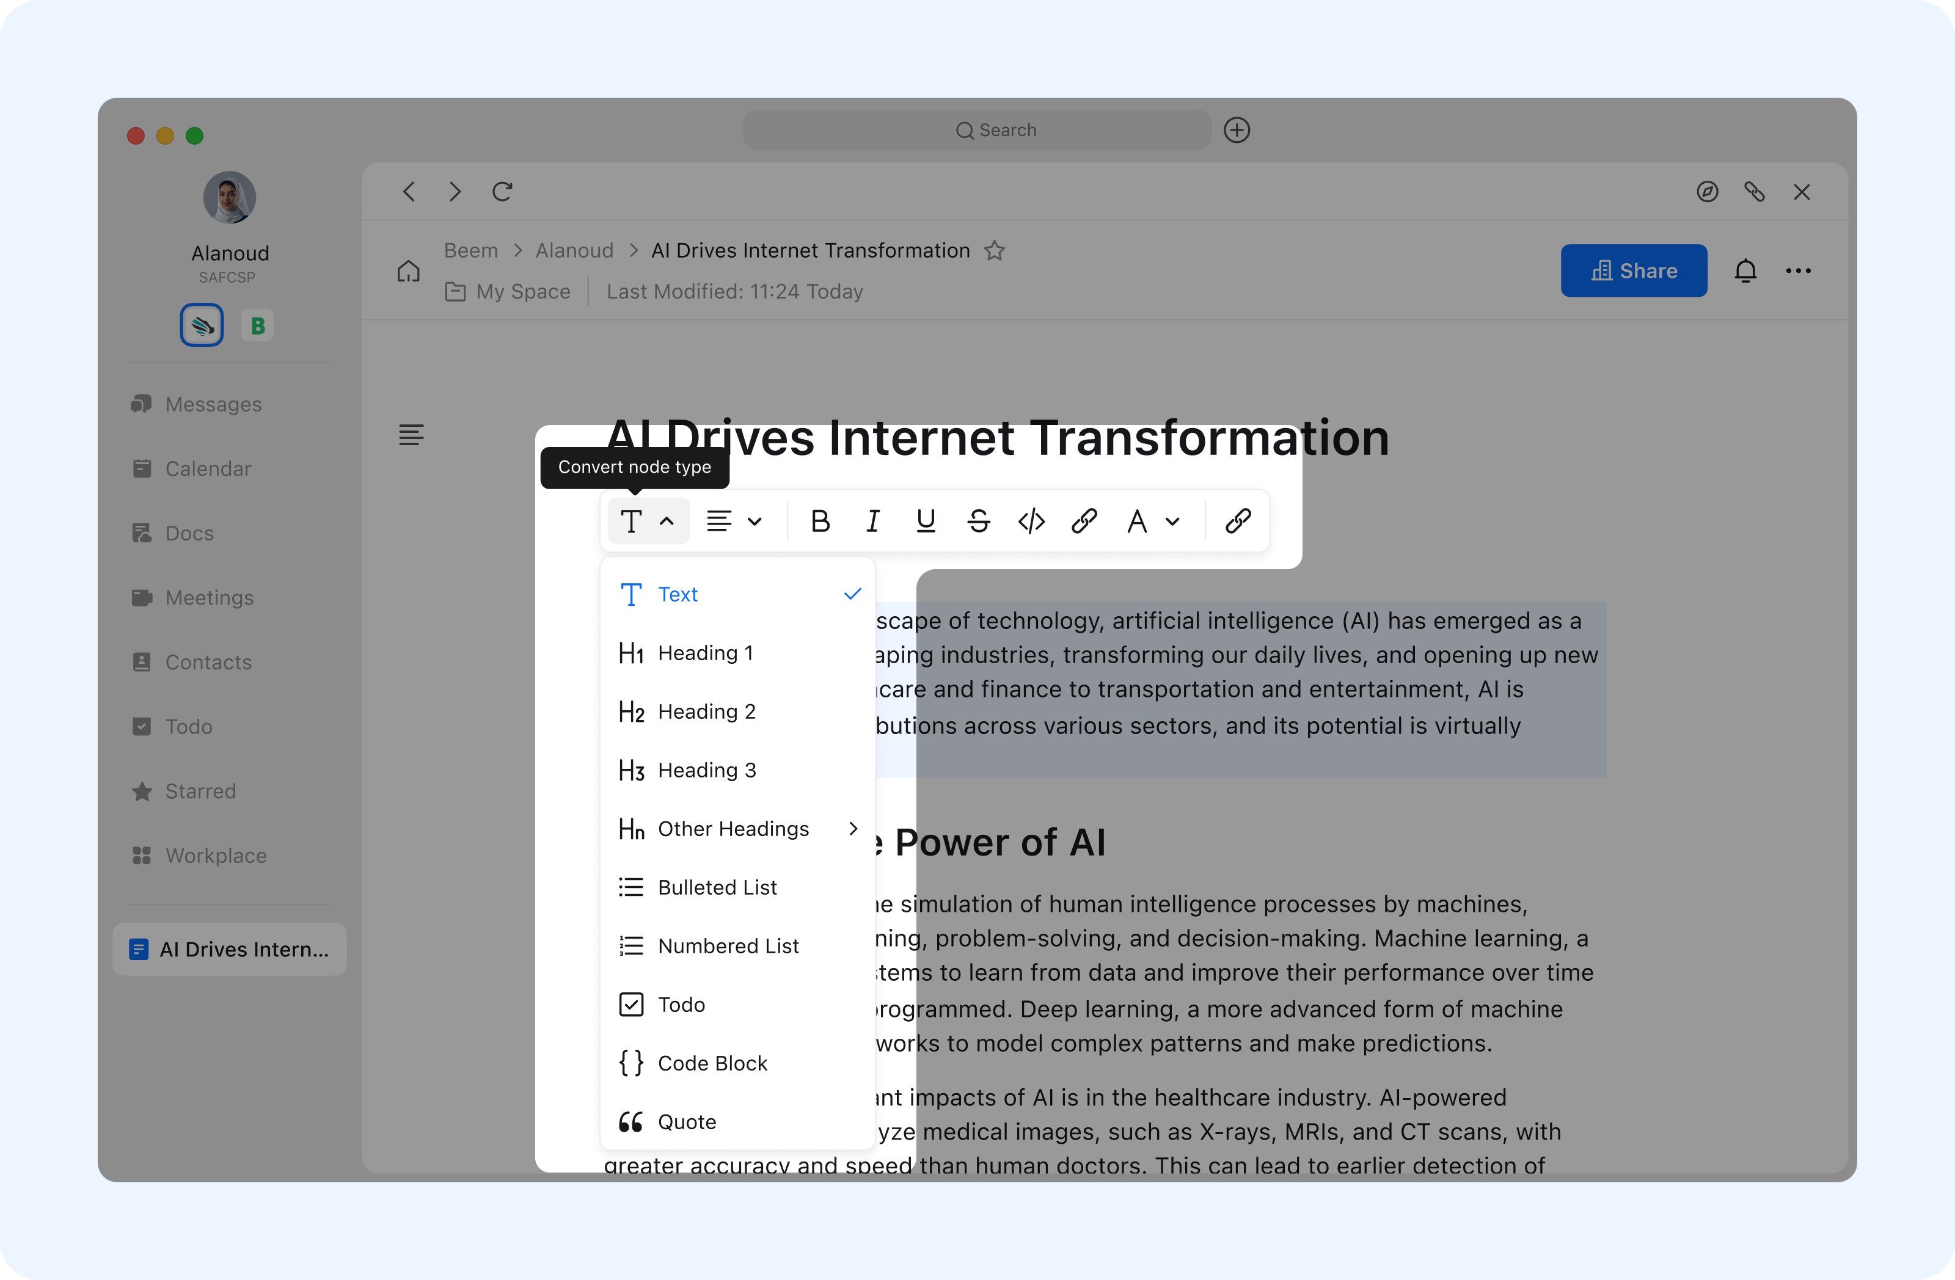Click the home icon
The height and width of the screenshot is (1280, 1955).
tap(408, 271)
